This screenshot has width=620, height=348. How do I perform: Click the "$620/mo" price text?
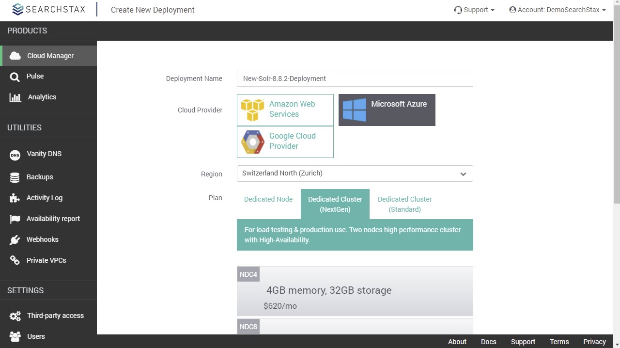[x=280, y=306]
